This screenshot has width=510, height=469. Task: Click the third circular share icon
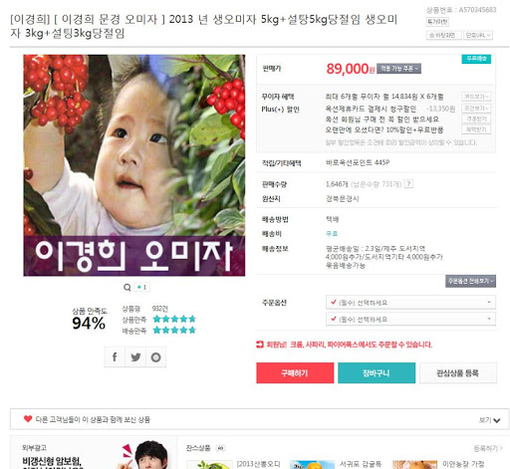pyautogui.click(x=155, y=357)
